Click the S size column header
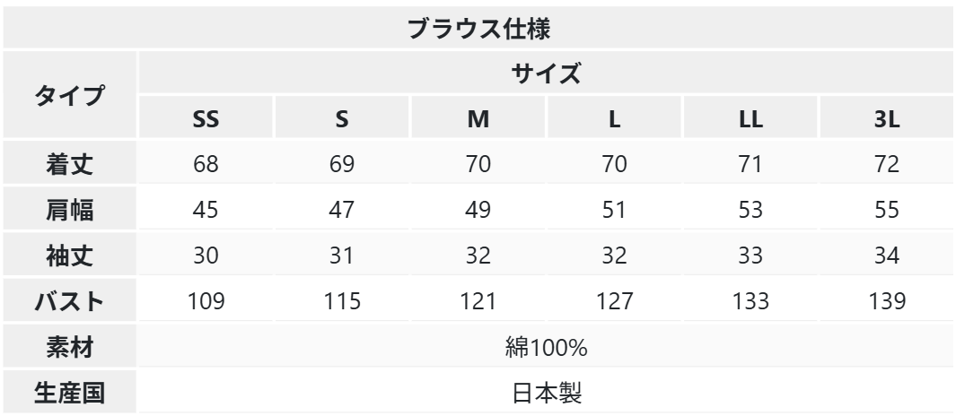The height and width of the screenshot is (416, 956). point(341,118)
